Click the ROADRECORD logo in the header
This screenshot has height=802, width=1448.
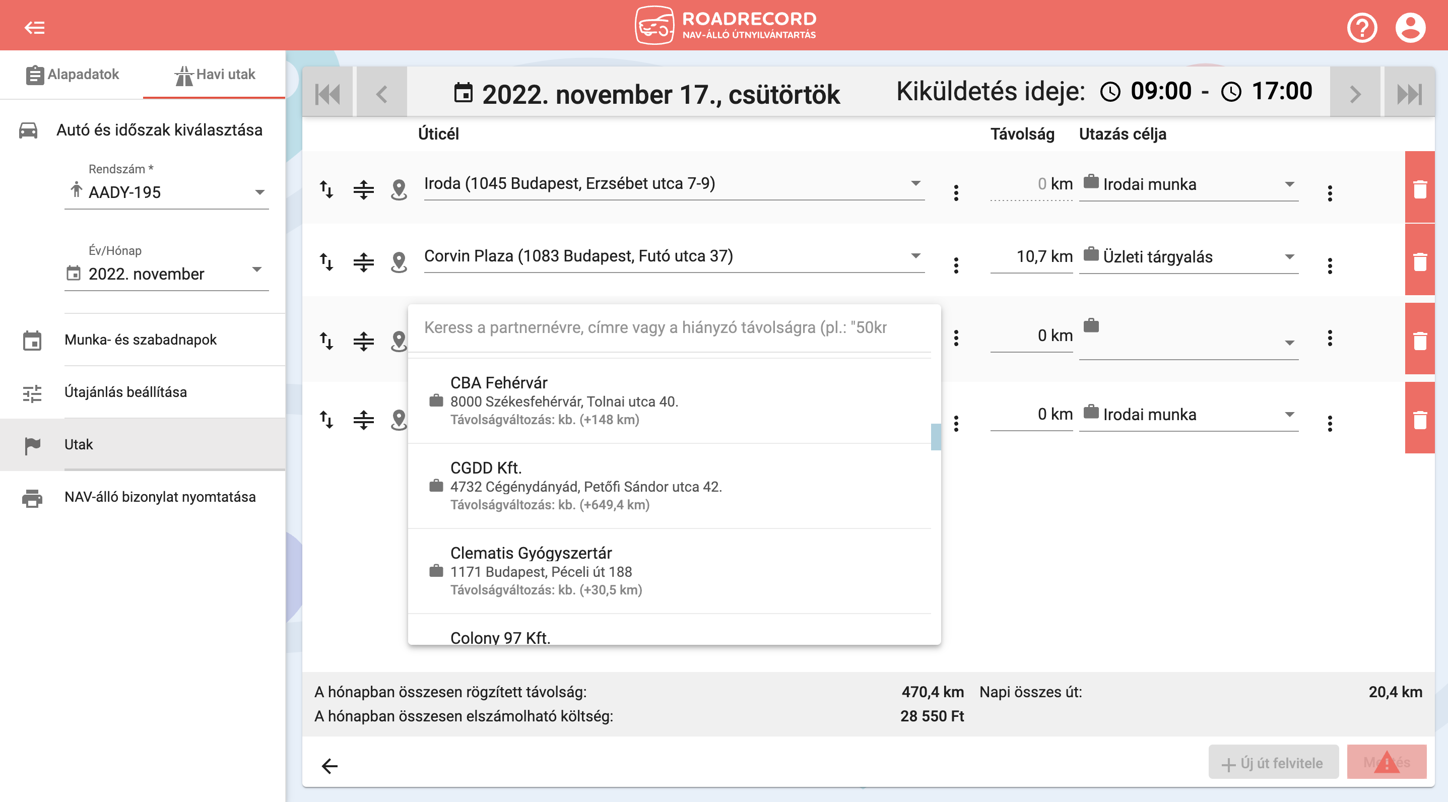[x=725, y=25]
